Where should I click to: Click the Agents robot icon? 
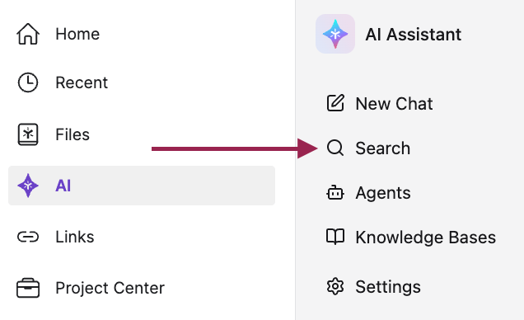click(x=335, y=193)
